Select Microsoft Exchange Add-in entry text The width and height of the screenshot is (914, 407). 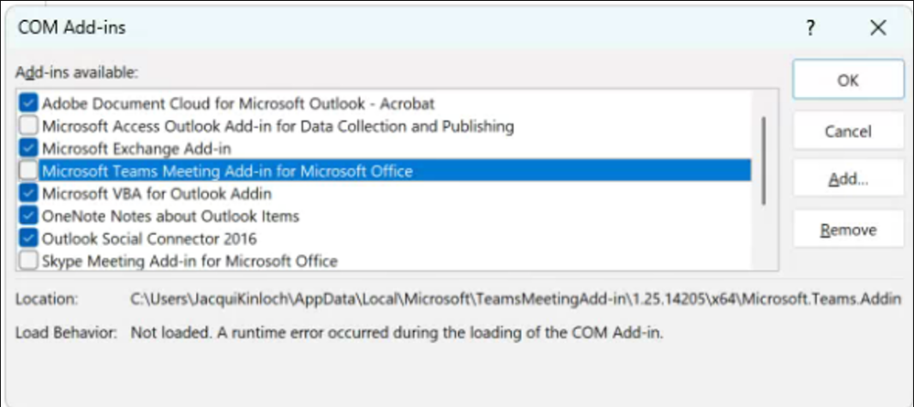pyautogui.click(x=136, y=148)
